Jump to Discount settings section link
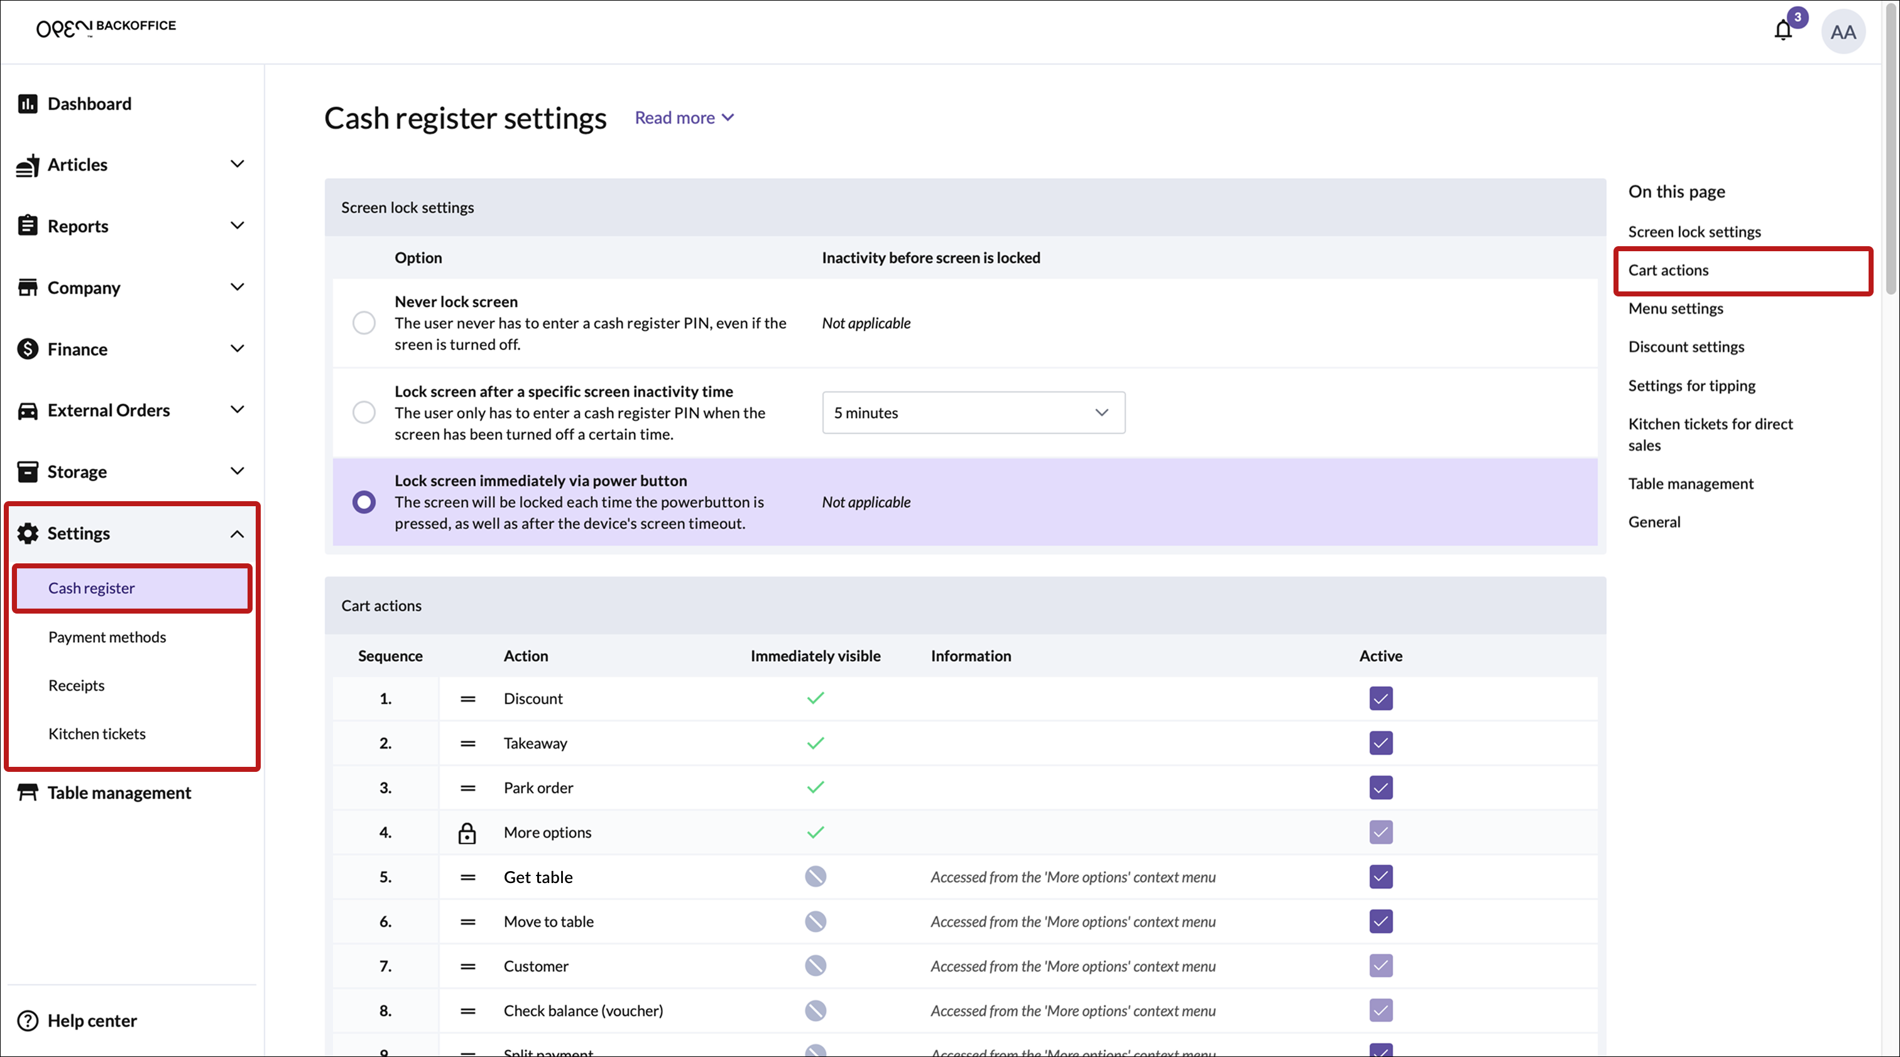Image resolution: width=1900 pixels, height=1057 pixels. click(x=1685, y=347)
